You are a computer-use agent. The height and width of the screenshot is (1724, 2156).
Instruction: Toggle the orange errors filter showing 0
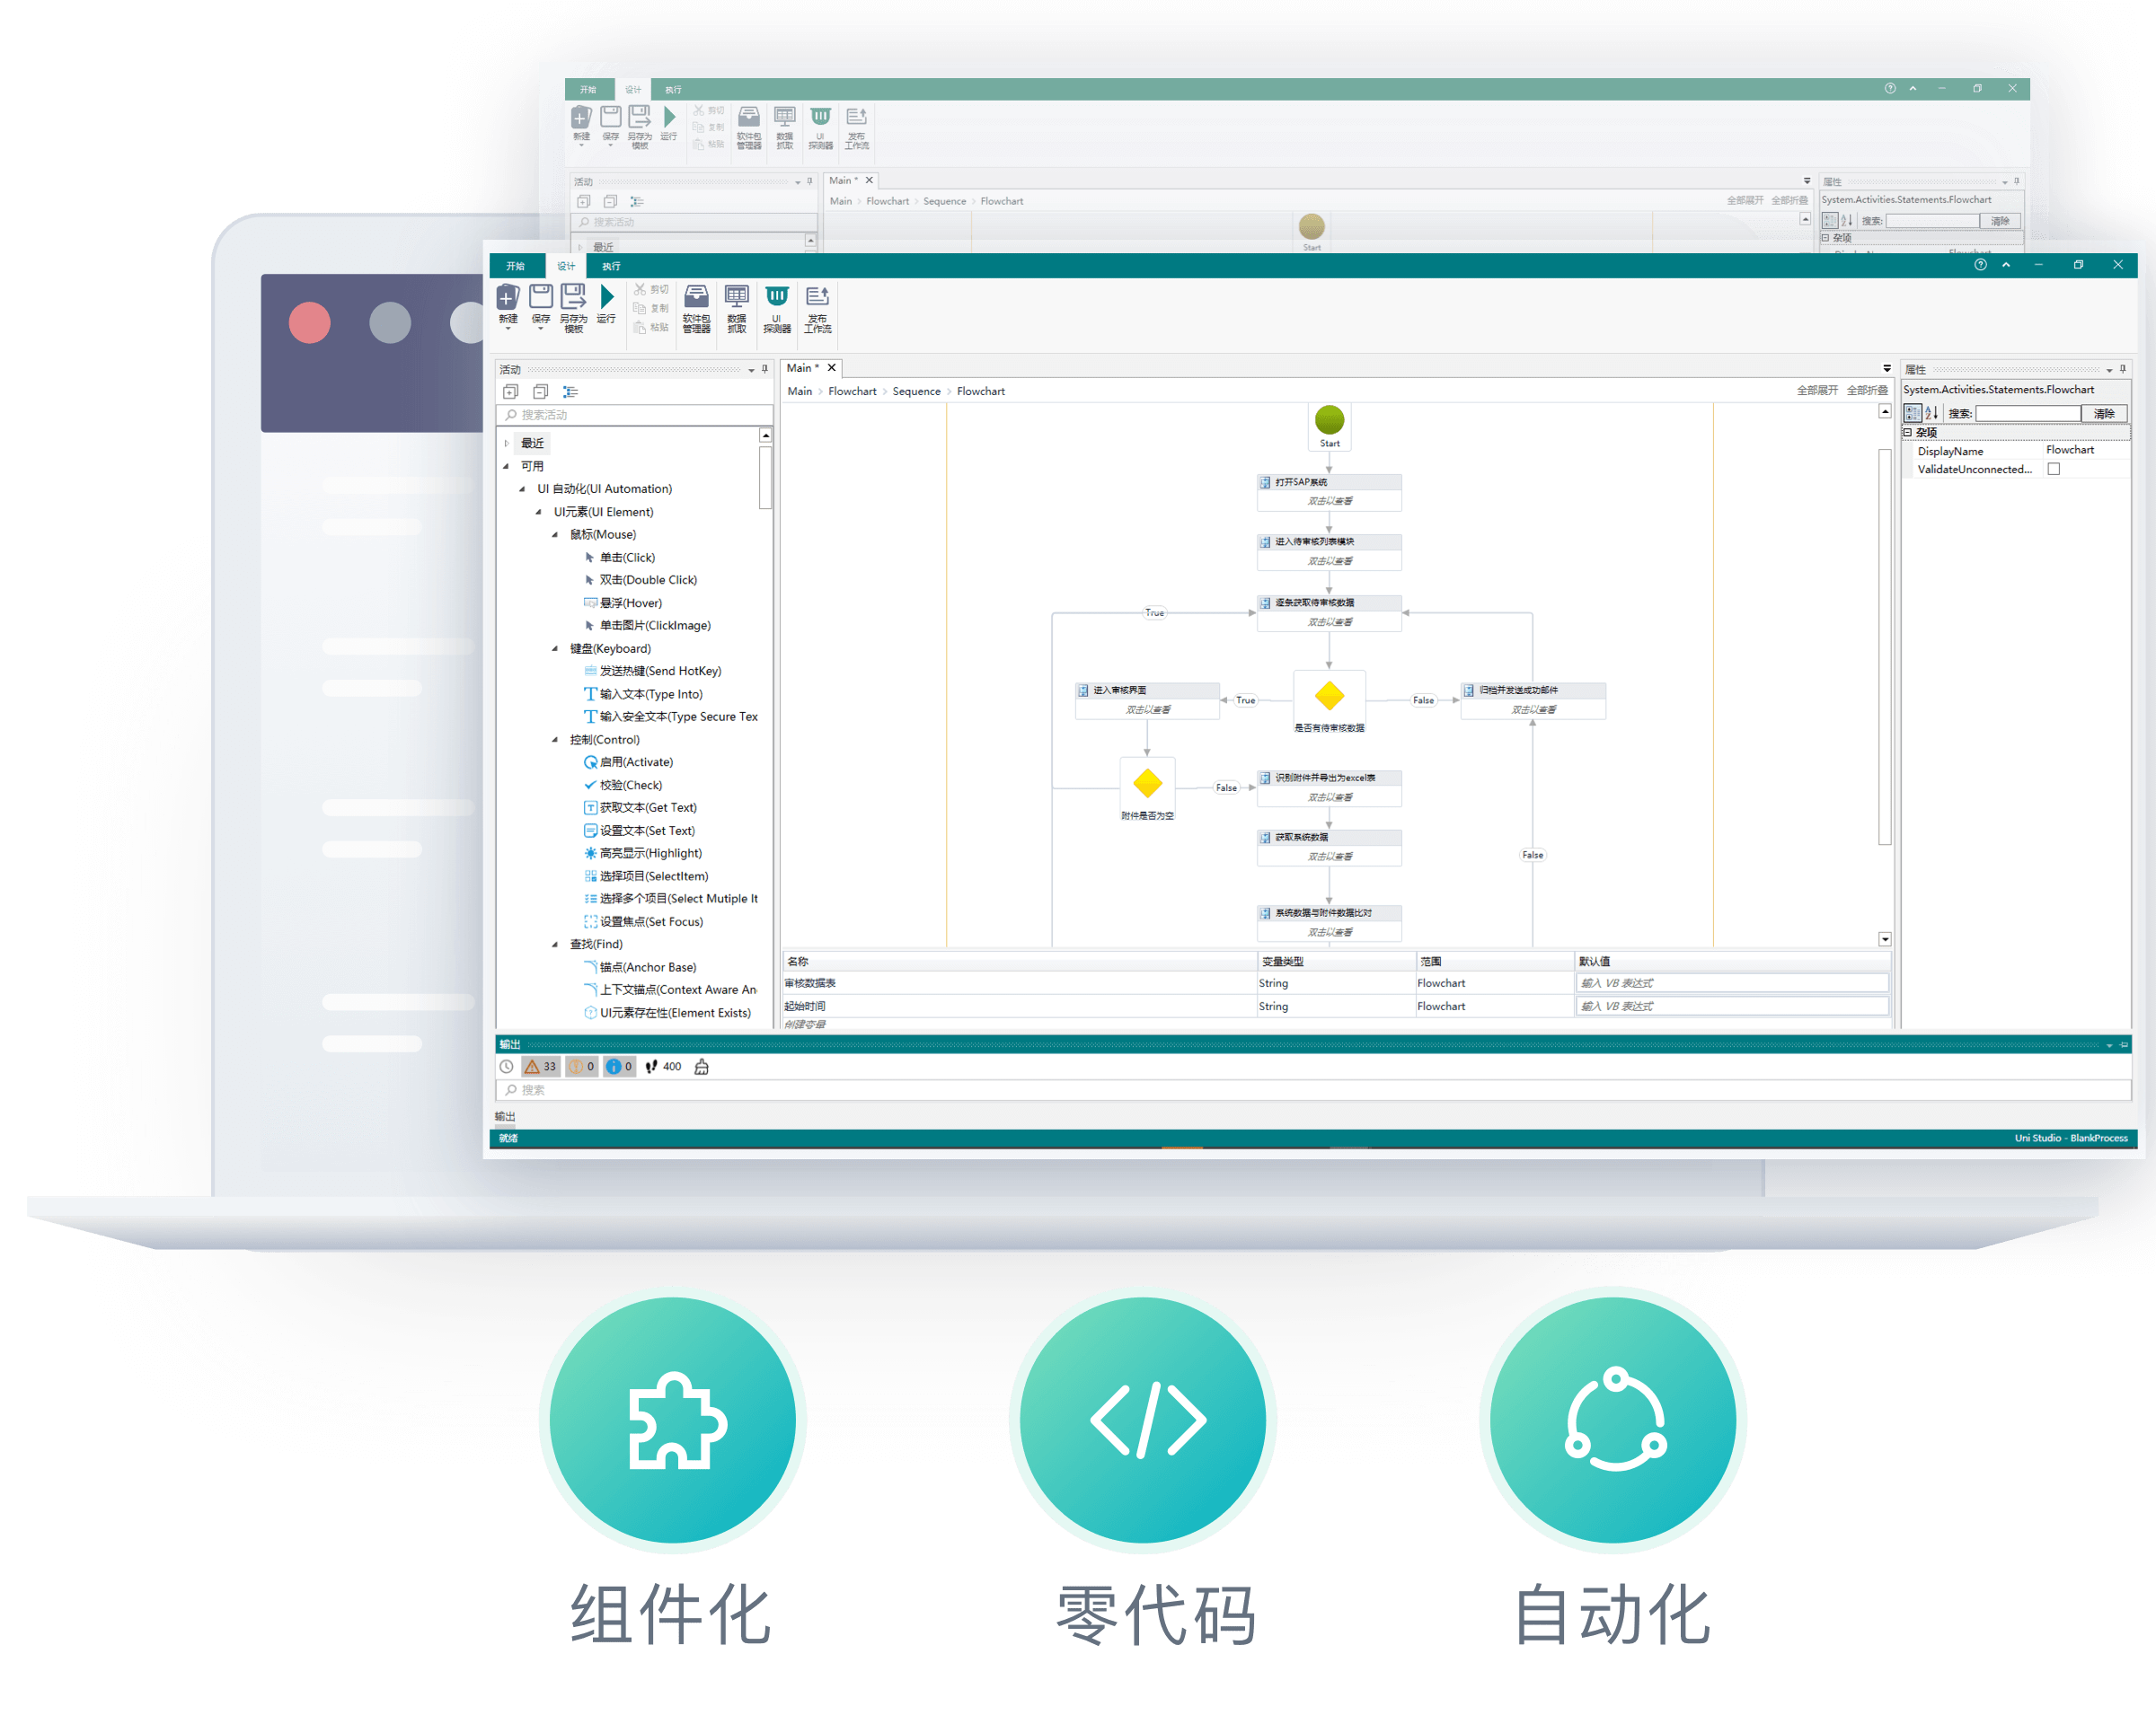pos(582,1067)
